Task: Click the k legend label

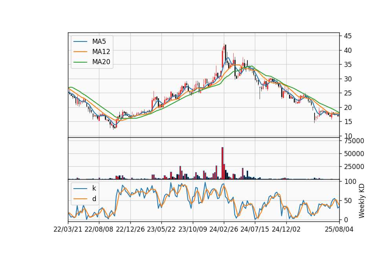Action: [x=94, y=188]
